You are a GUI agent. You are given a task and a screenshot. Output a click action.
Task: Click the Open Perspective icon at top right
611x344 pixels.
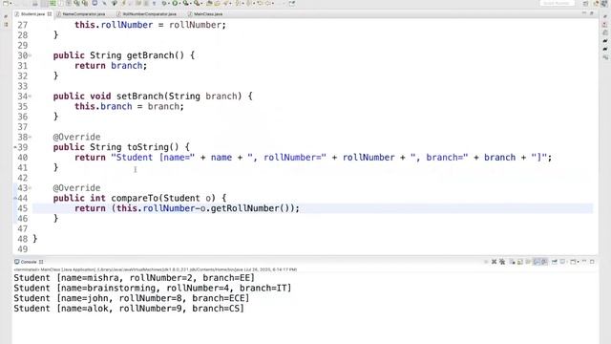(585, 3)
